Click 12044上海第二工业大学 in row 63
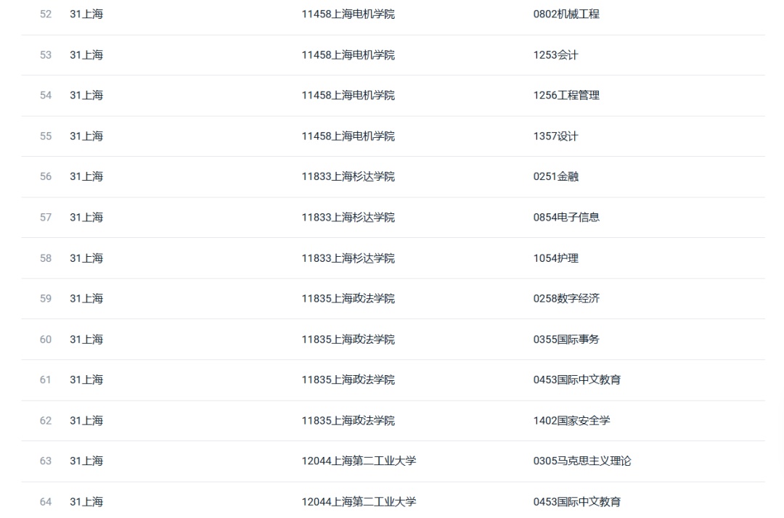Viewport: 784px width, 518px height. click(359, 461)
